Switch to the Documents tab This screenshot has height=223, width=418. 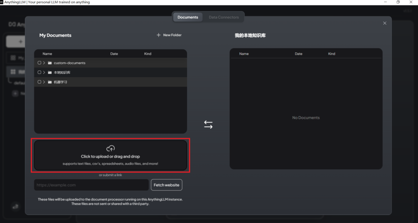(188, 17)
